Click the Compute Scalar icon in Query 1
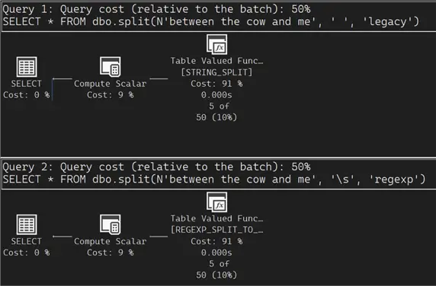The height and width of the screenshot is (286, 436). [x=110, y=67]
